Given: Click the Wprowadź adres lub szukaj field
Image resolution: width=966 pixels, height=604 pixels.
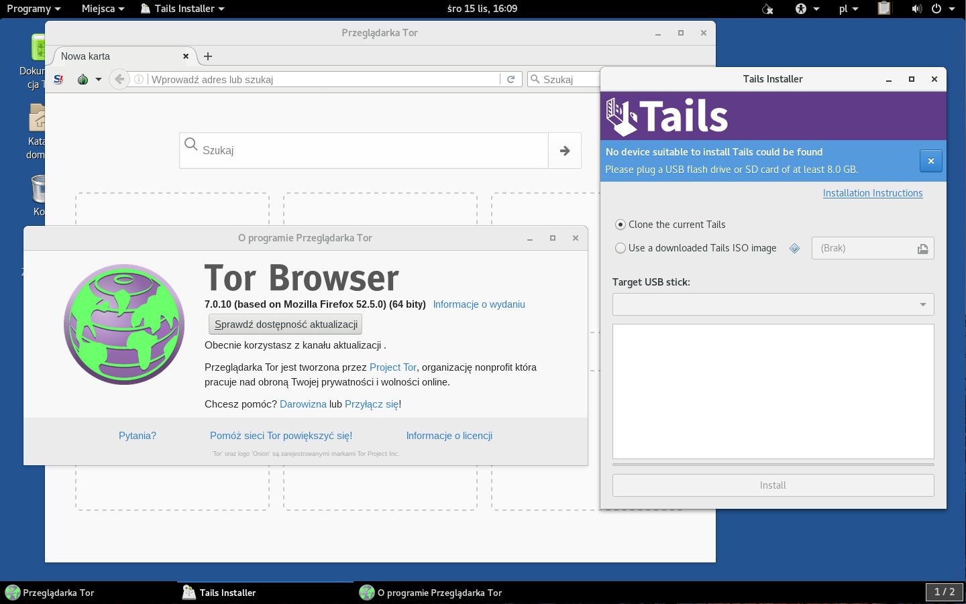Looking at the screenshot, I should (x=325, y=79).
